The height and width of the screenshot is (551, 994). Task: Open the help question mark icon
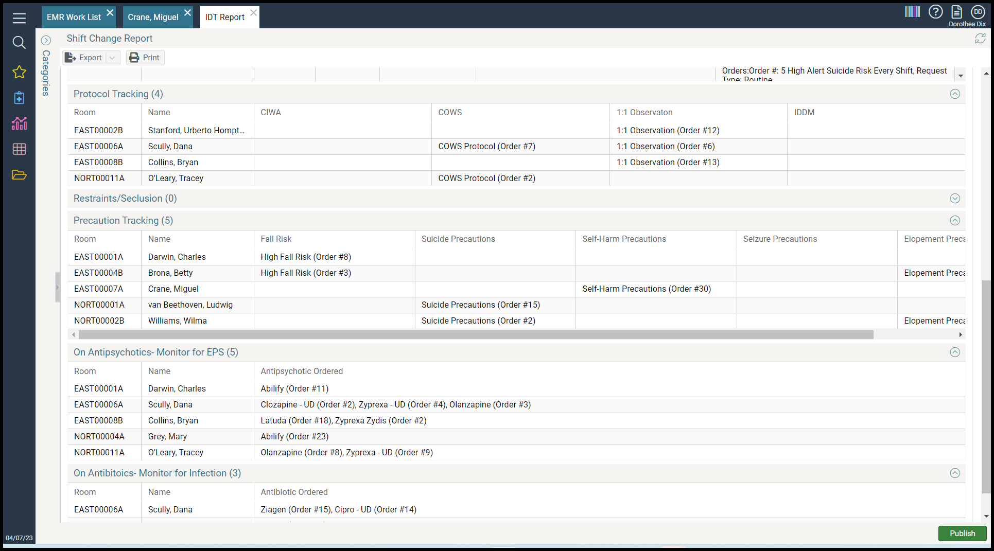click(935, 12)
